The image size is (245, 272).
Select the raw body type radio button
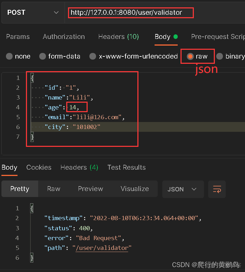click(190, 56)
